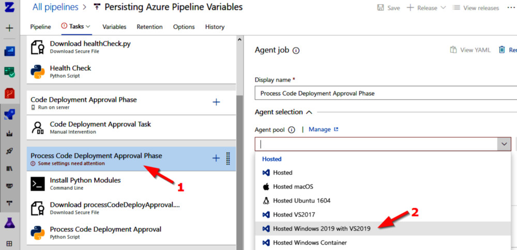Open Azure Pipelines sidebar icon

pos(9,115)
